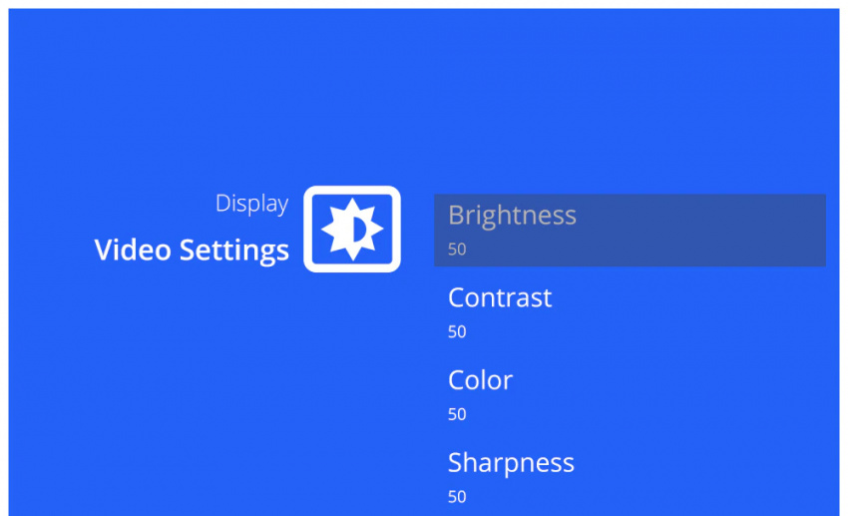
Task: Click the half-circle center of the sun icon
Action: (x=359, y=230)
